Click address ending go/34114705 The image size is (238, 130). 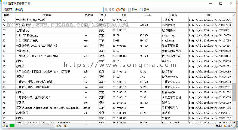point(210,20)
